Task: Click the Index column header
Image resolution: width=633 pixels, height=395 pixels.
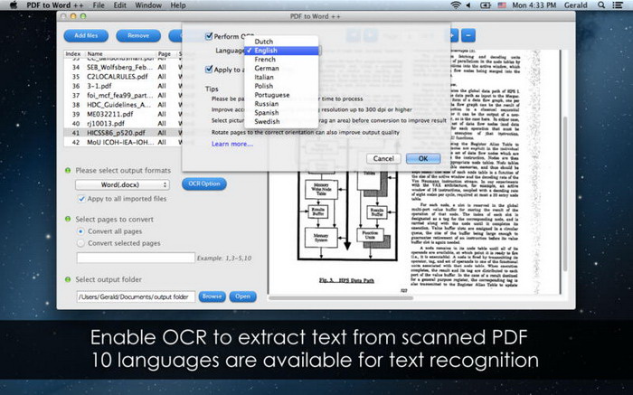Action: (73, 53)
